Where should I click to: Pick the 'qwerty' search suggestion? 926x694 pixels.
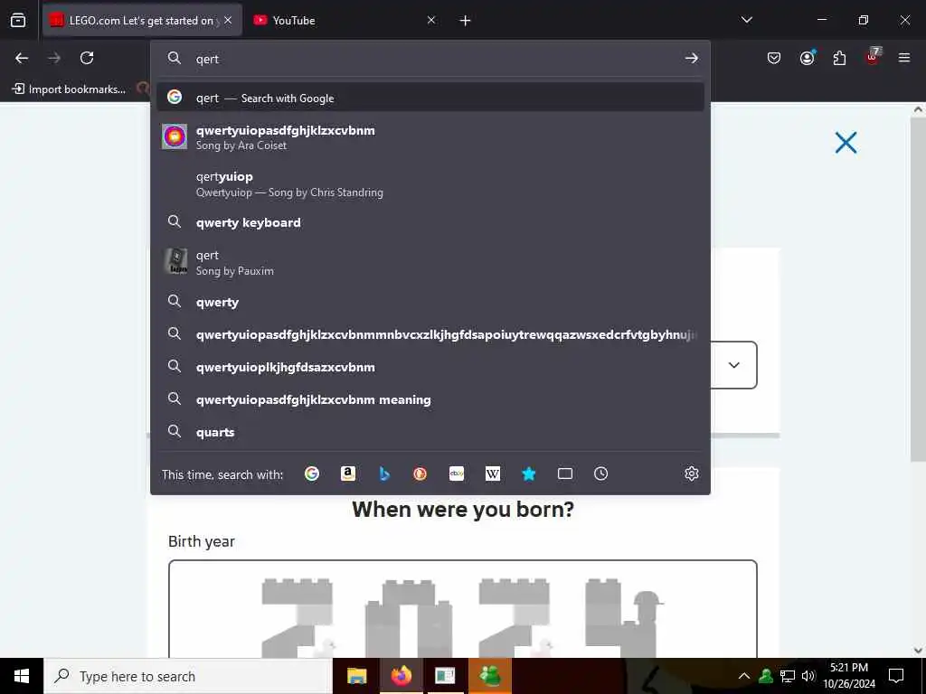[430, 302]
